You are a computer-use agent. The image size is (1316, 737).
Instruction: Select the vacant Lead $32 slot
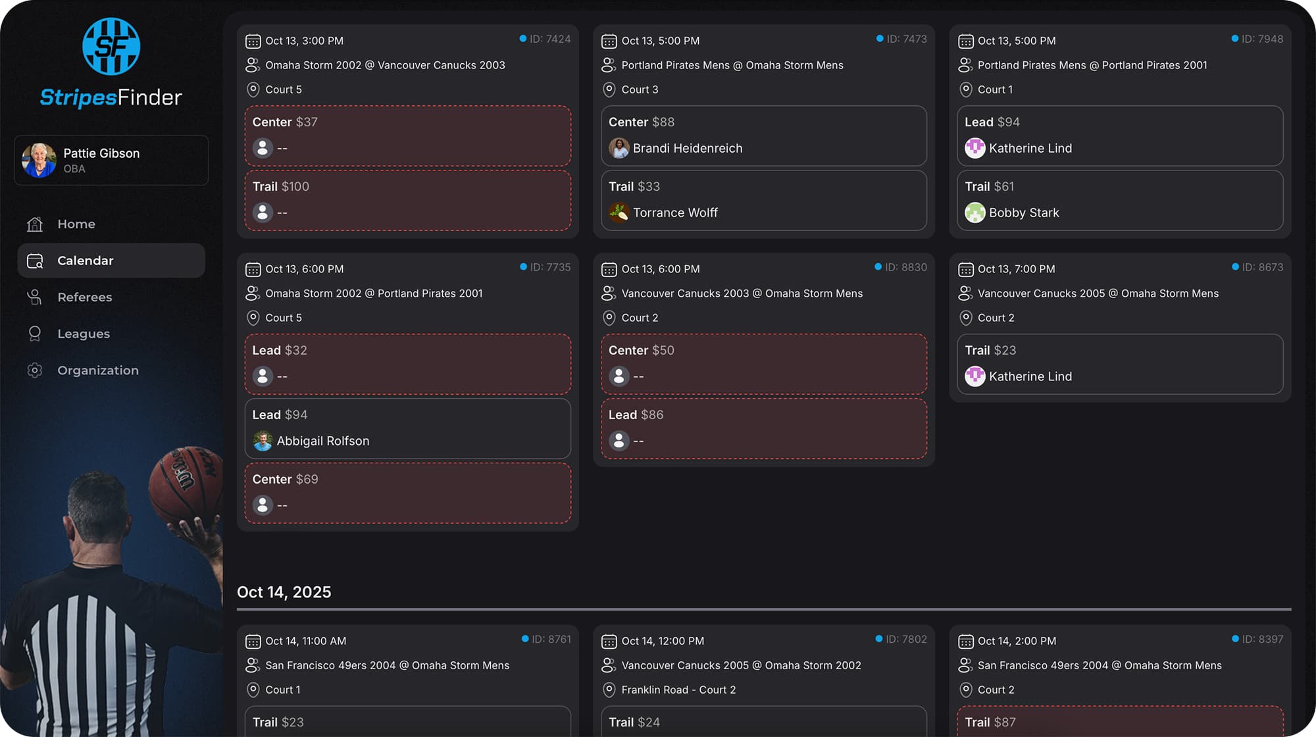(x=408, y=363)
